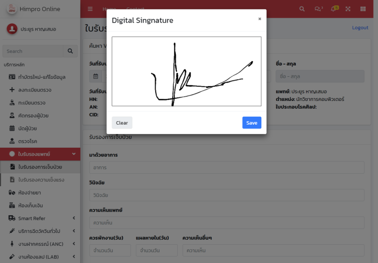
Task: Click the search magnifier icon in header
Action: tap(302, 9)
